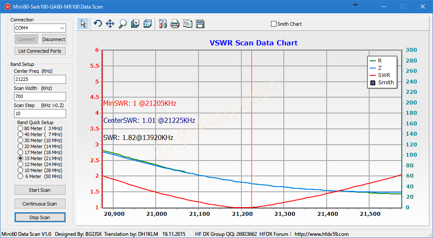Click the Smith legend checkbox square
433x238 pixels.
tap(373, 83)
